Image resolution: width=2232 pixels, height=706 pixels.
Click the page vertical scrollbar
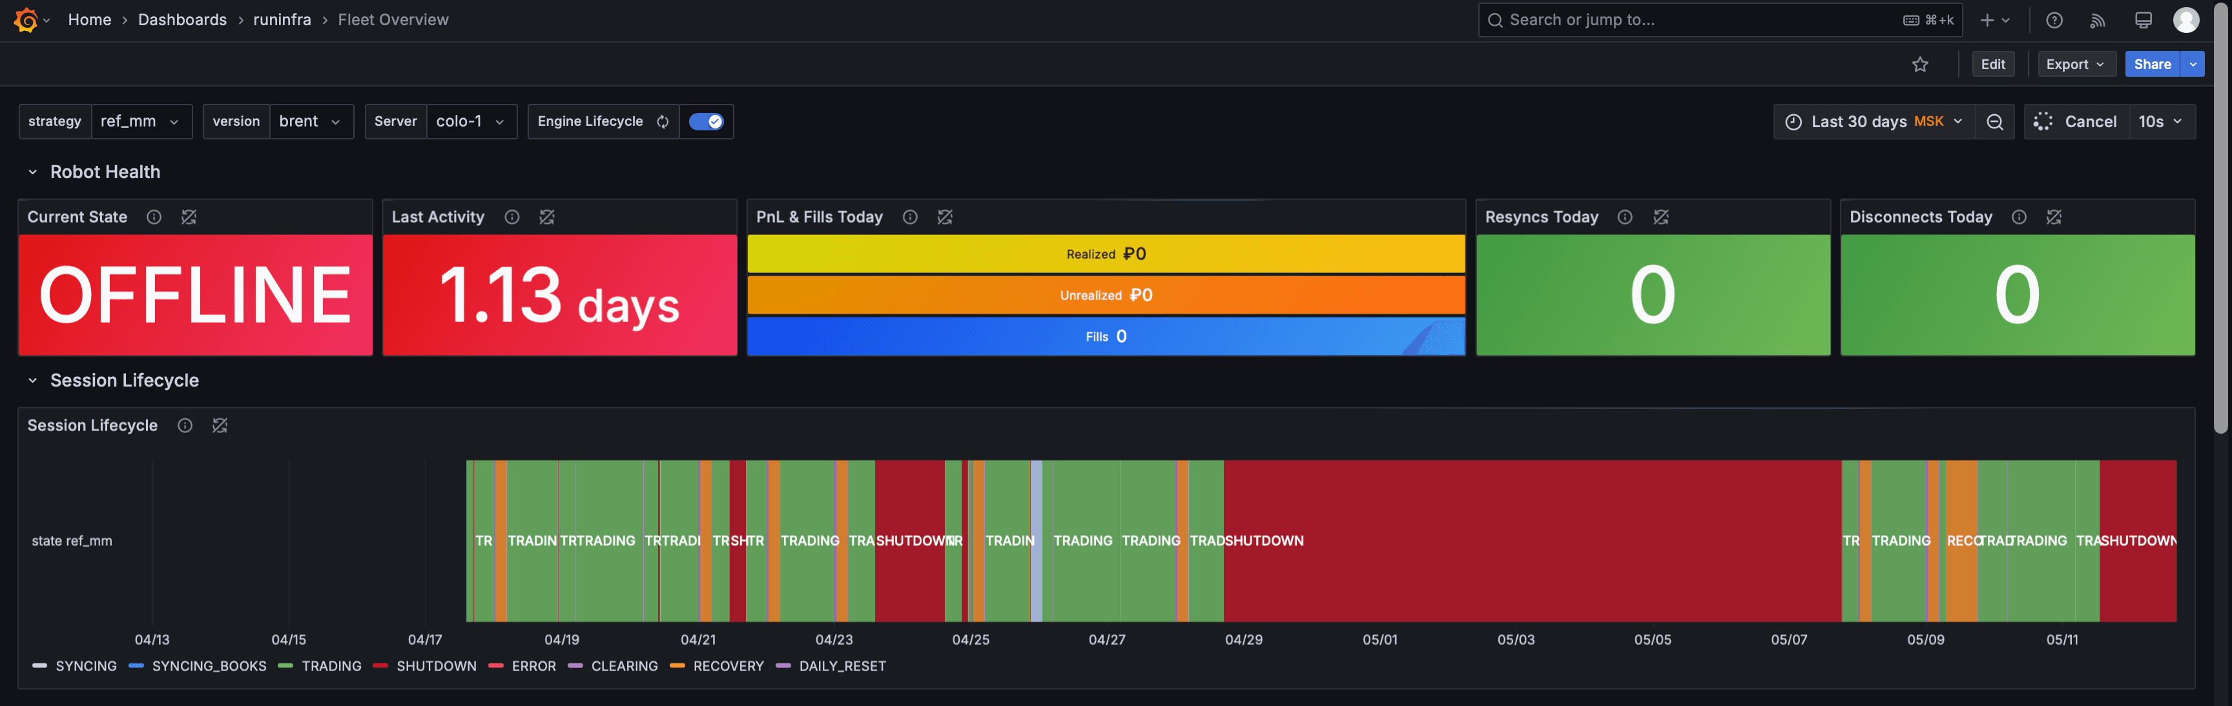click(2220, 217)
